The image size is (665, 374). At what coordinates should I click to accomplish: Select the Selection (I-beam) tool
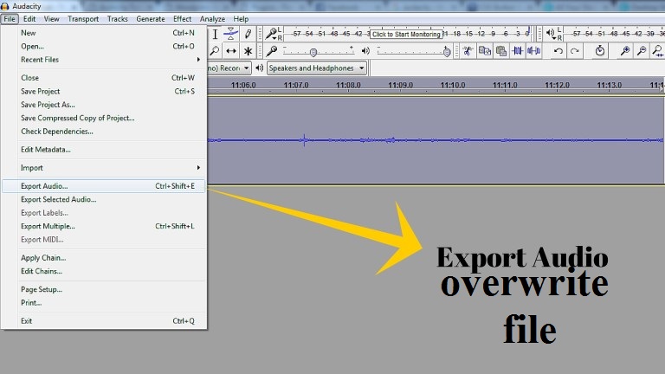coord(215,35)
